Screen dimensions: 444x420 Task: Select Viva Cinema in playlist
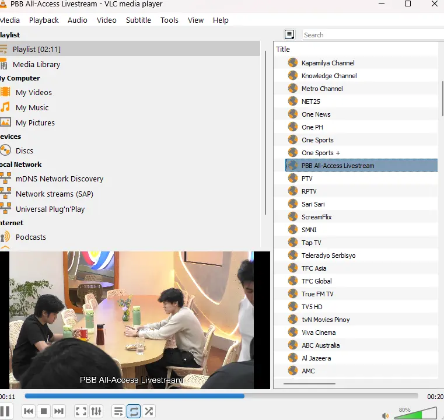pos(362,332)
